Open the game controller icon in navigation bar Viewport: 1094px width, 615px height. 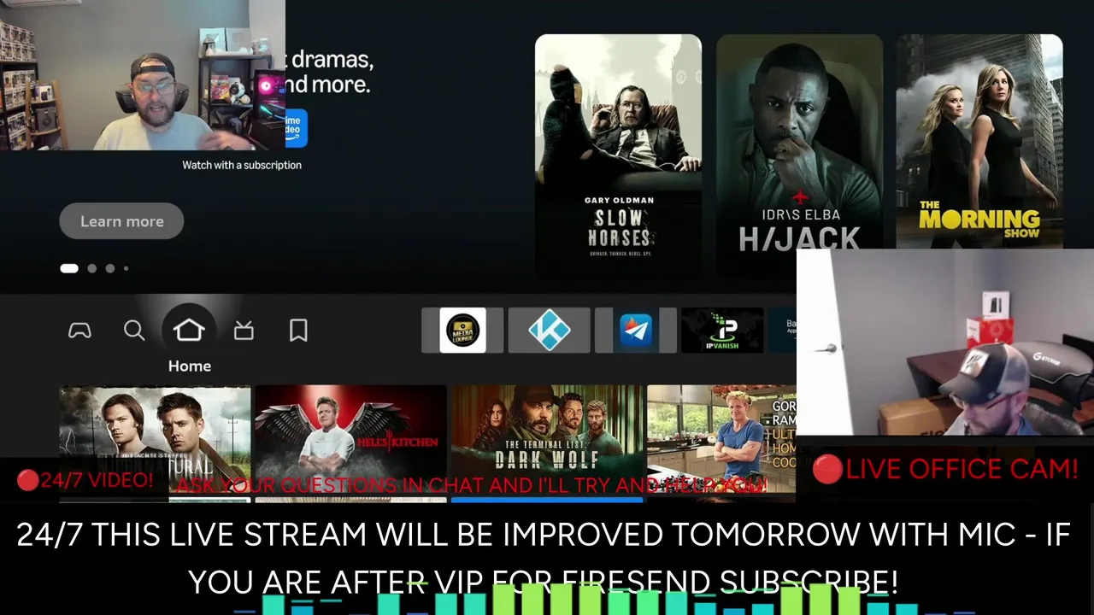79,331
